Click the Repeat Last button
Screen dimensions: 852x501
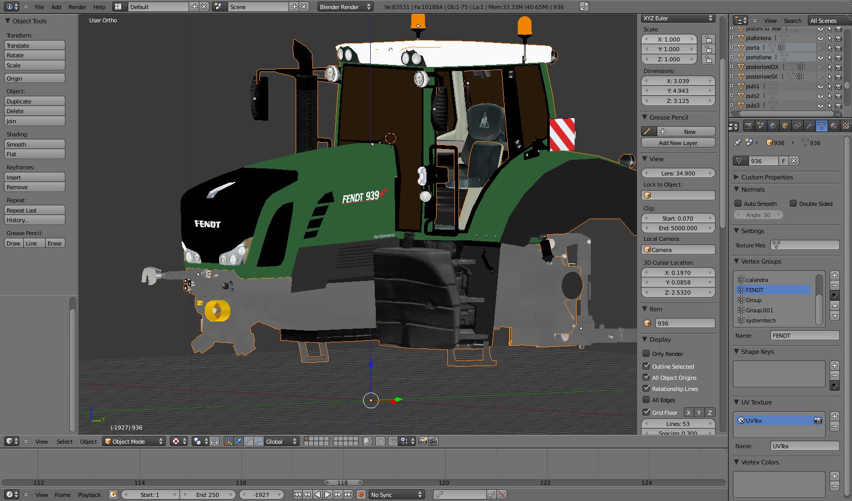34,210
